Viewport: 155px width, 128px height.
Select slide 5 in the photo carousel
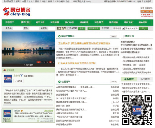(50, 62)
